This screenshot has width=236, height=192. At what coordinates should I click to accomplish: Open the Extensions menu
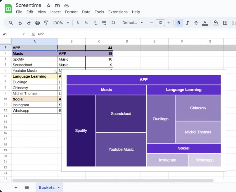(118, 12)
